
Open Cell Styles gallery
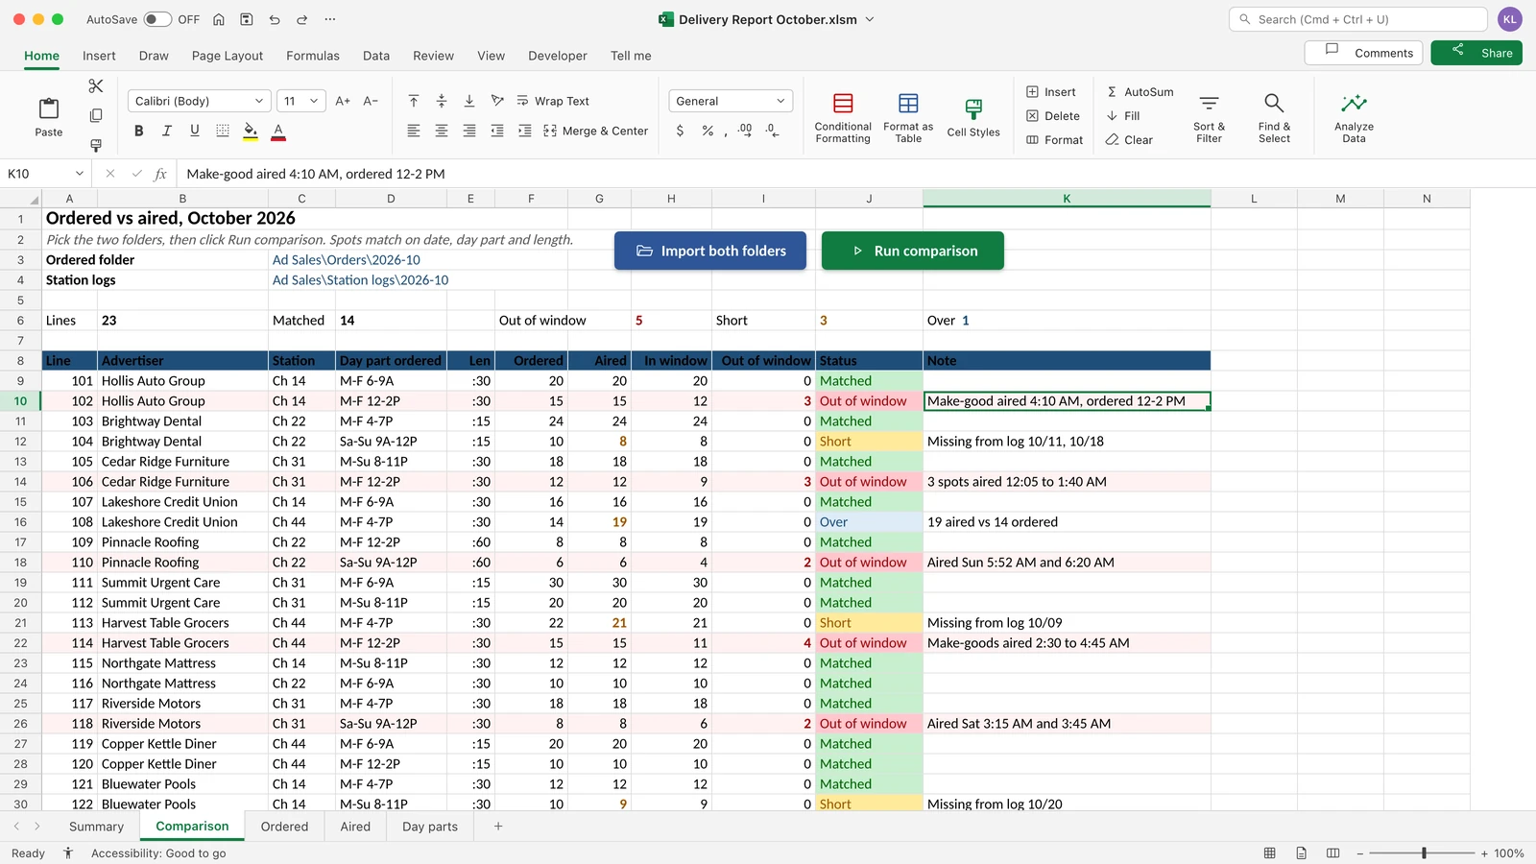tap(973, 118)
